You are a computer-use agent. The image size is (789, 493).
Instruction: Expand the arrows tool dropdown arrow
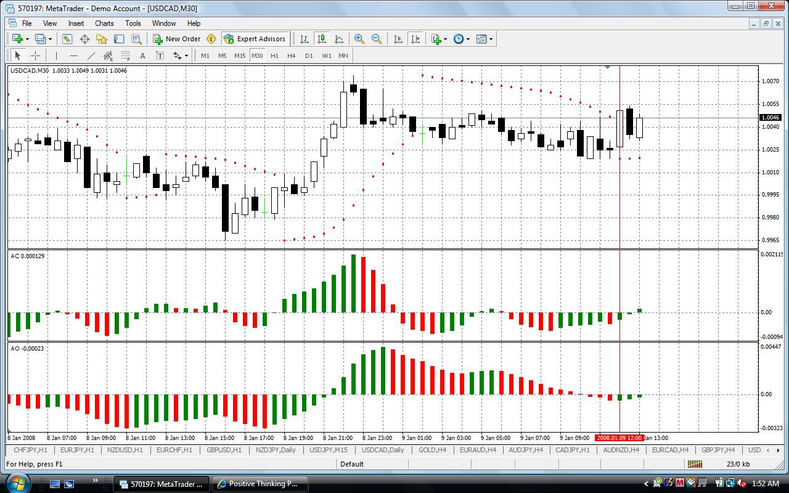coord(186,55)
